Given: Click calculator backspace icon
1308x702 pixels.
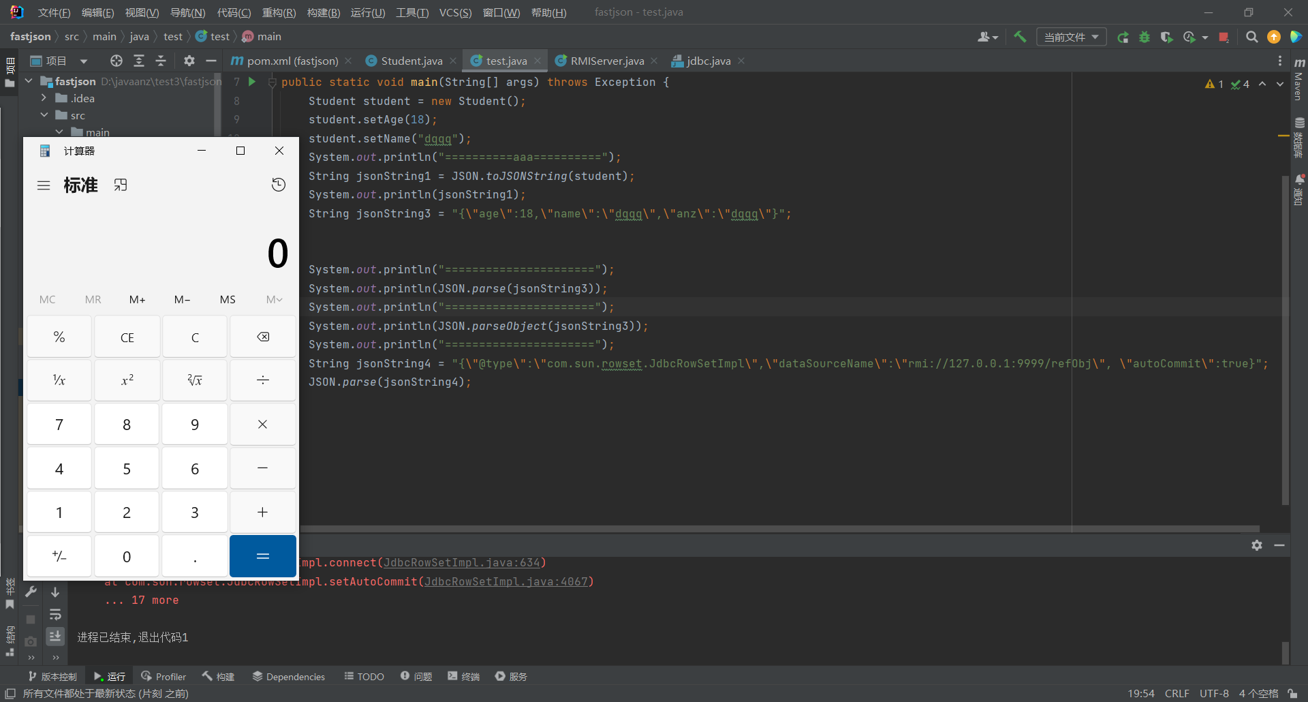Looking at the screenshot, I should coord(263,337).
